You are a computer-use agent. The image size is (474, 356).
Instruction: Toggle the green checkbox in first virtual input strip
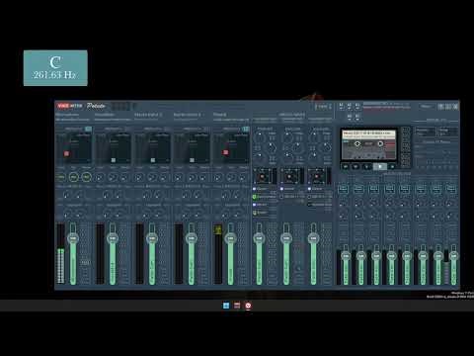click(x=254, y=197)
